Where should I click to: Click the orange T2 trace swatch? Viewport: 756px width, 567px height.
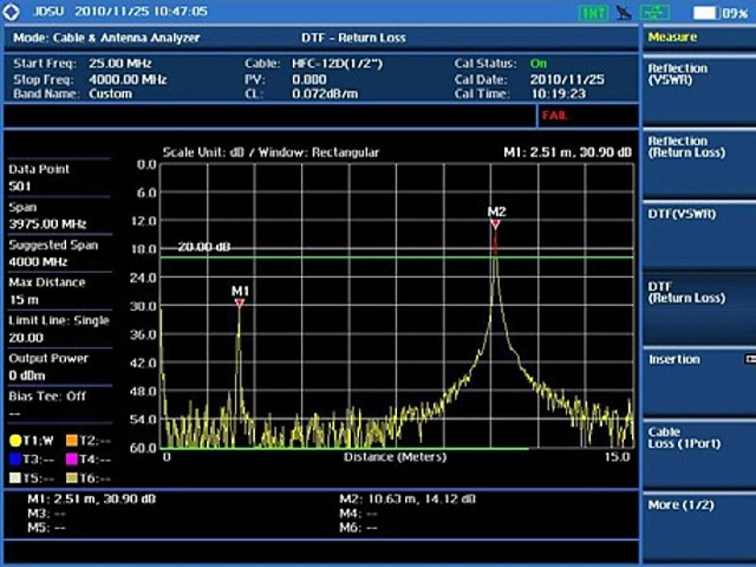[x=72, y=440]
